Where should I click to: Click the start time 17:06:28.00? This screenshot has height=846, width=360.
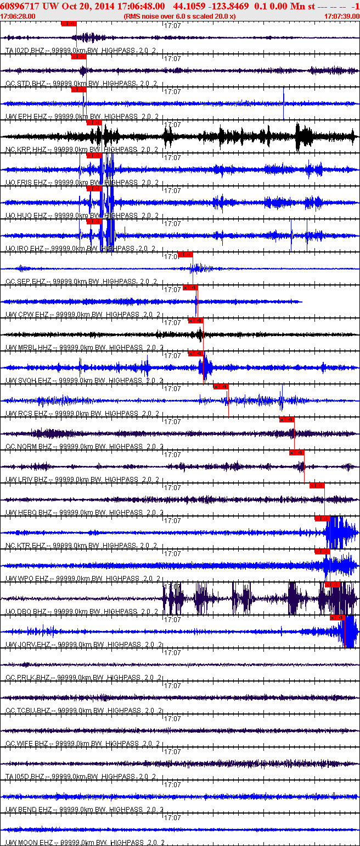coord(18,17)
